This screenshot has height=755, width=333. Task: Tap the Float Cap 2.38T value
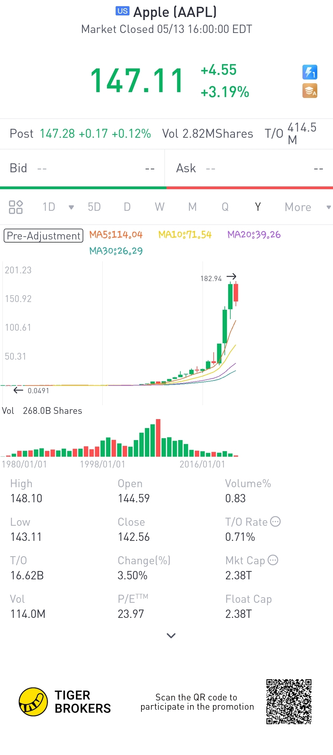pyautogui.click(x=239, y=614)
